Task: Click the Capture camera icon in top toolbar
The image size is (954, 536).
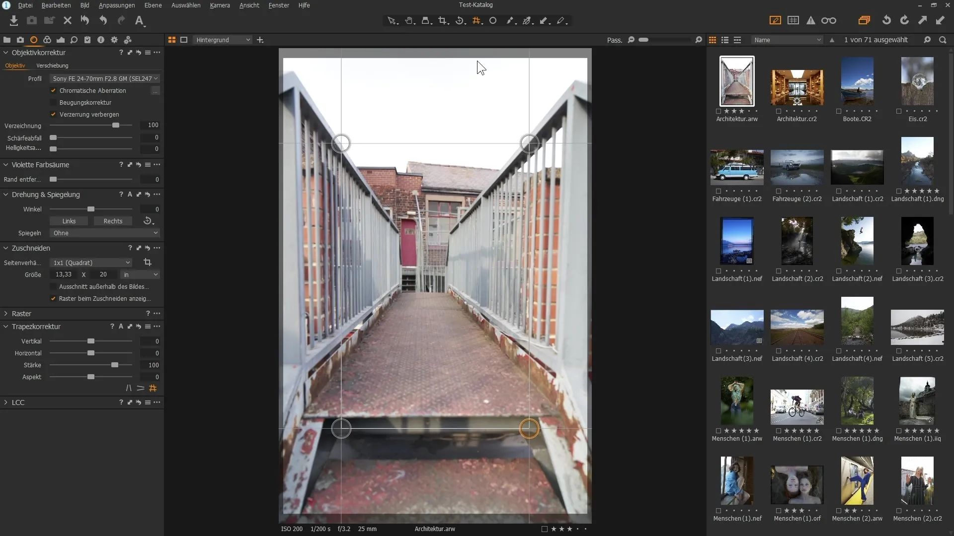Action: [32, 20]
